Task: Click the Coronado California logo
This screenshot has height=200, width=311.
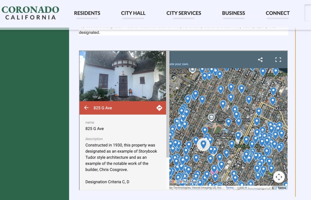Action: [30, 13]
